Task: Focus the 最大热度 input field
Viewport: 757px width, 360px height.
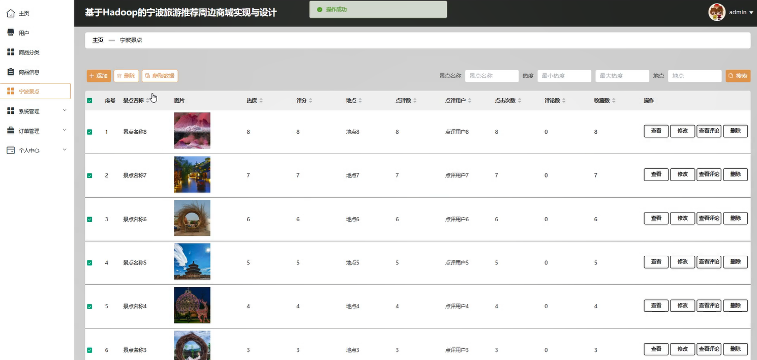Action: (x=622, y=76)
